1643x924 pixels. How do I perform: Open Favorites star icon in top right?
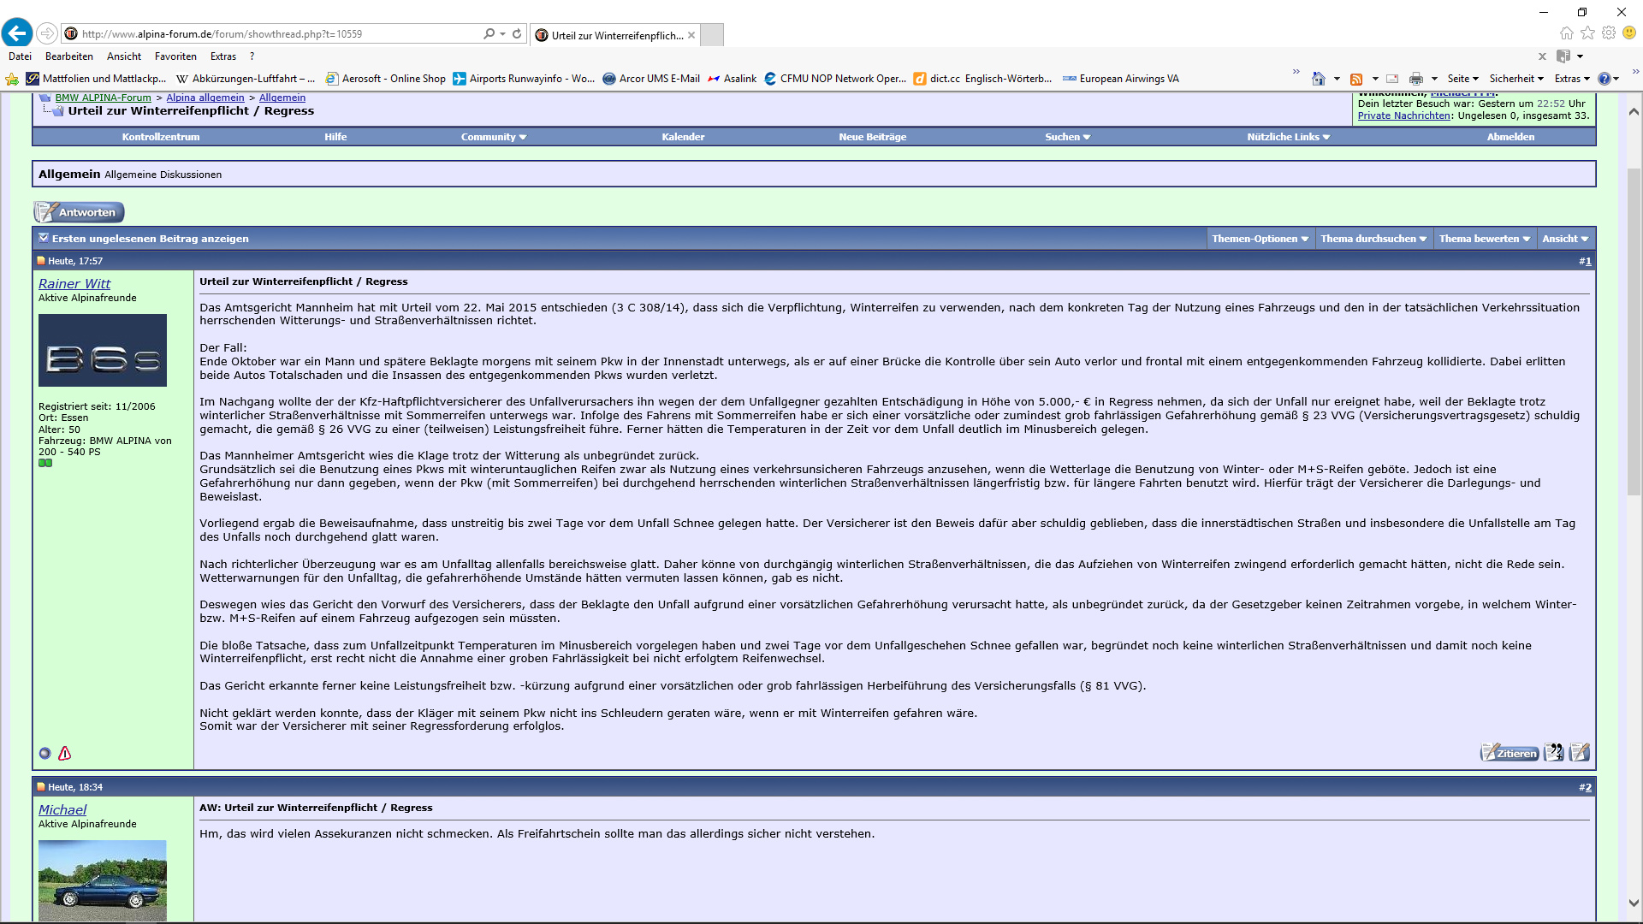point(1587,33)
